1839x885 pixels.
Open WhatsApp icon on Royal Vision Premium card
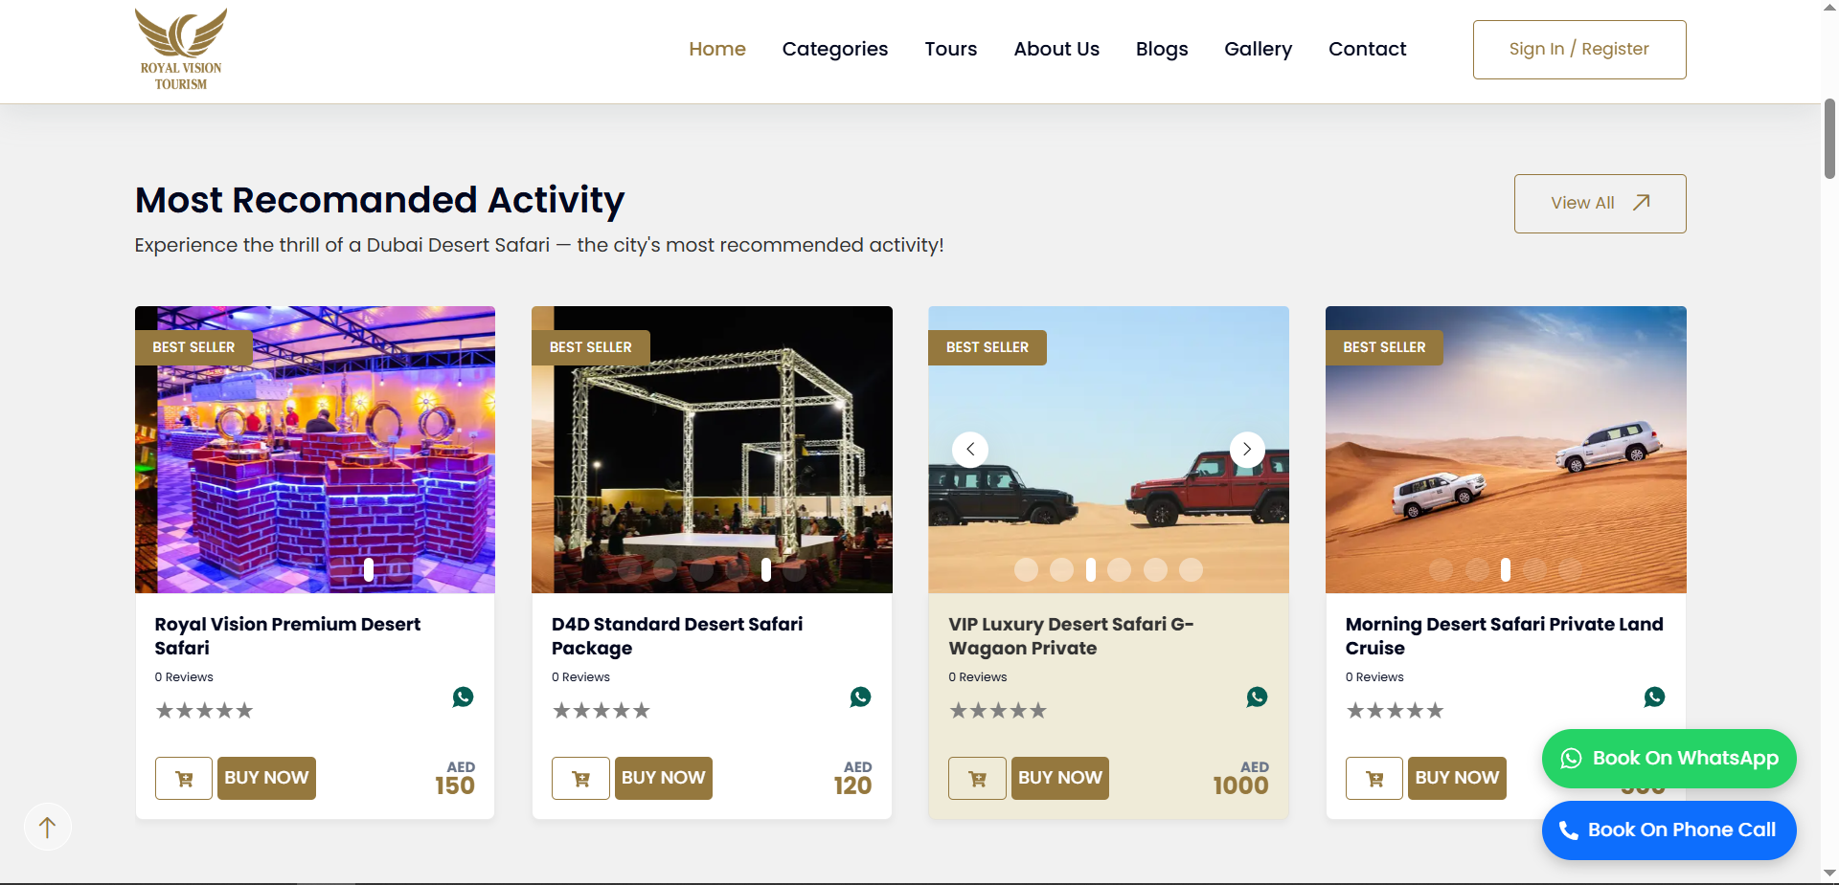tap(463, 697)
